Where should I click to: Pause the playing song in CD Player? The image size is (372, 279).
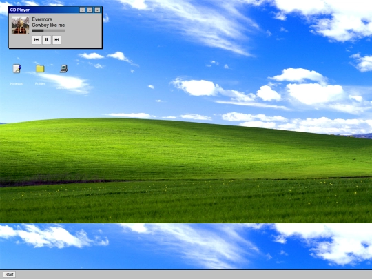tap(47, 40)
